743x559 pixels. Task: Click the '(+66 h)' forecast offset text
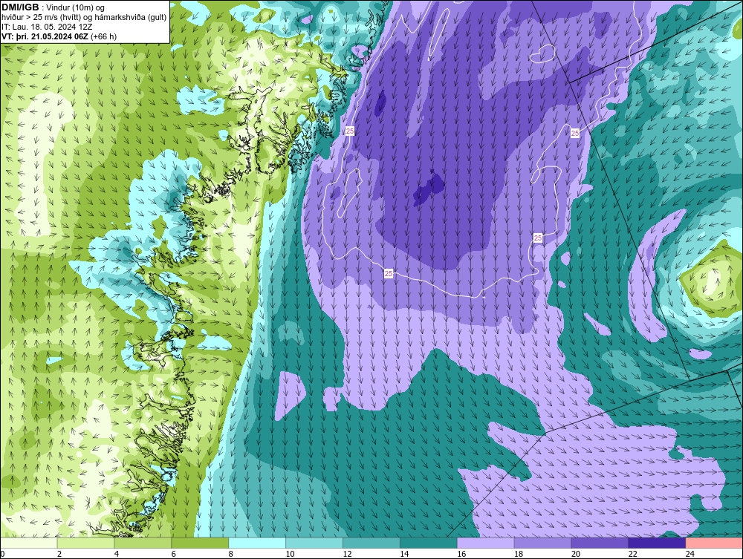pos(103,36)
